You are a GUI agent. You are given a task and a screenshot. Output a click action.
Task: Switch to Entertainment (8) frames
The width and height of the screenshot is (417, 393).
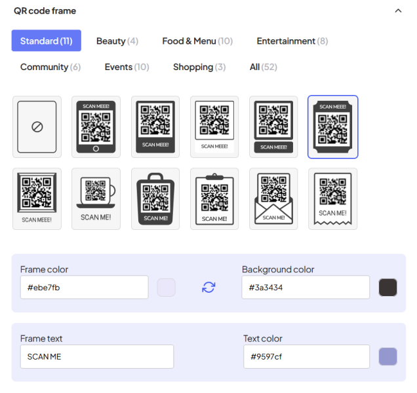tap(292, 41)
